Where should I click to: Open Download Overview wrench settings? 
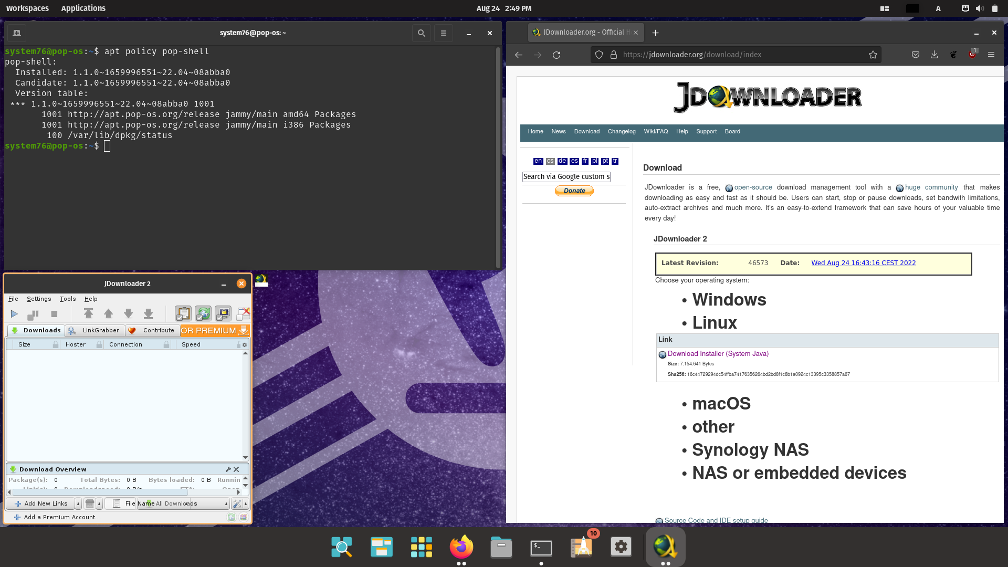228,469
